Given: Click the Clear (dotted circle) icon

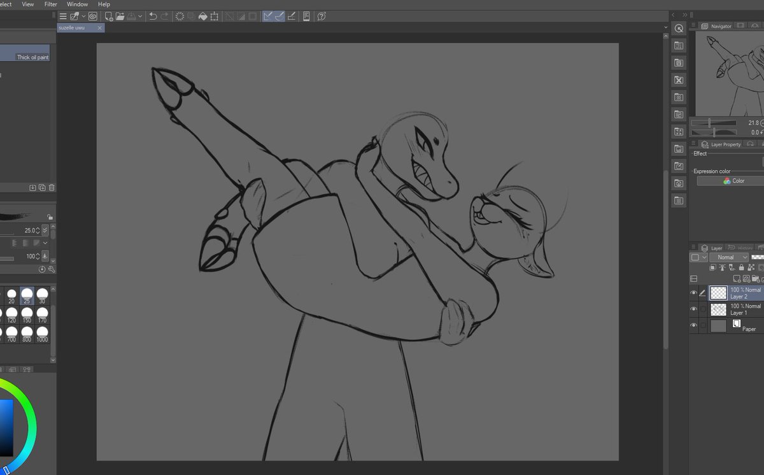Looking at the screenshot, I should pyautogui.click(x=180, y=16).
